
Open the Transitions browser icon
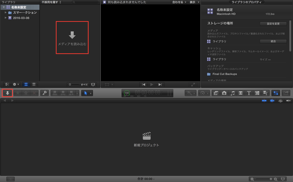point(241,93)
